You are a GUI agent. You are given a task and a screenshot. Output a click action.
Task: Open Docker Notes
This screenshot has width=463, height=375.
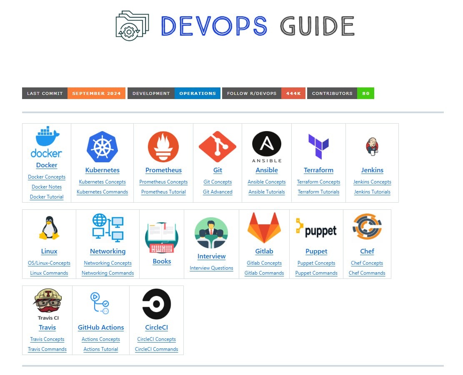tap(47, 187)
